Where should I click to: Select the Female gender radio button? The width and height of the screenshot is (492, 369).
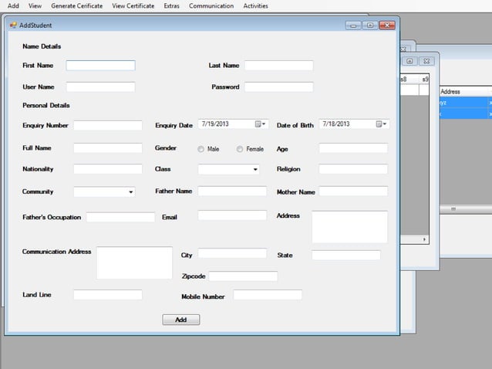[240, 149]
